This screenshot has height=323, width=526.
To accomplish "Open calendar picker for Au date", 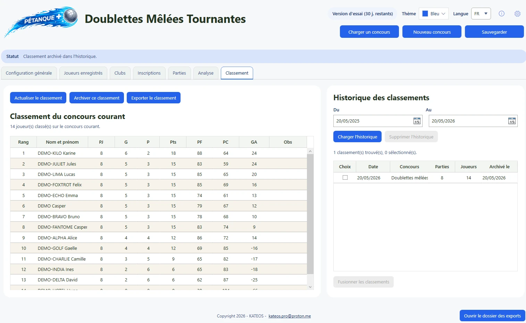I will click(512, 121).
